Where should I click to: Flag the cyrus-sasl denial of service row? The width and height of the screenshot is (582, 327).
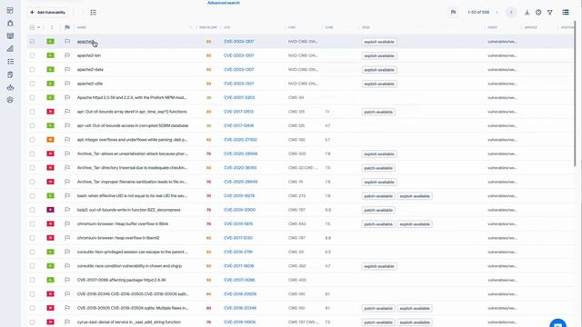coord(67,322)
